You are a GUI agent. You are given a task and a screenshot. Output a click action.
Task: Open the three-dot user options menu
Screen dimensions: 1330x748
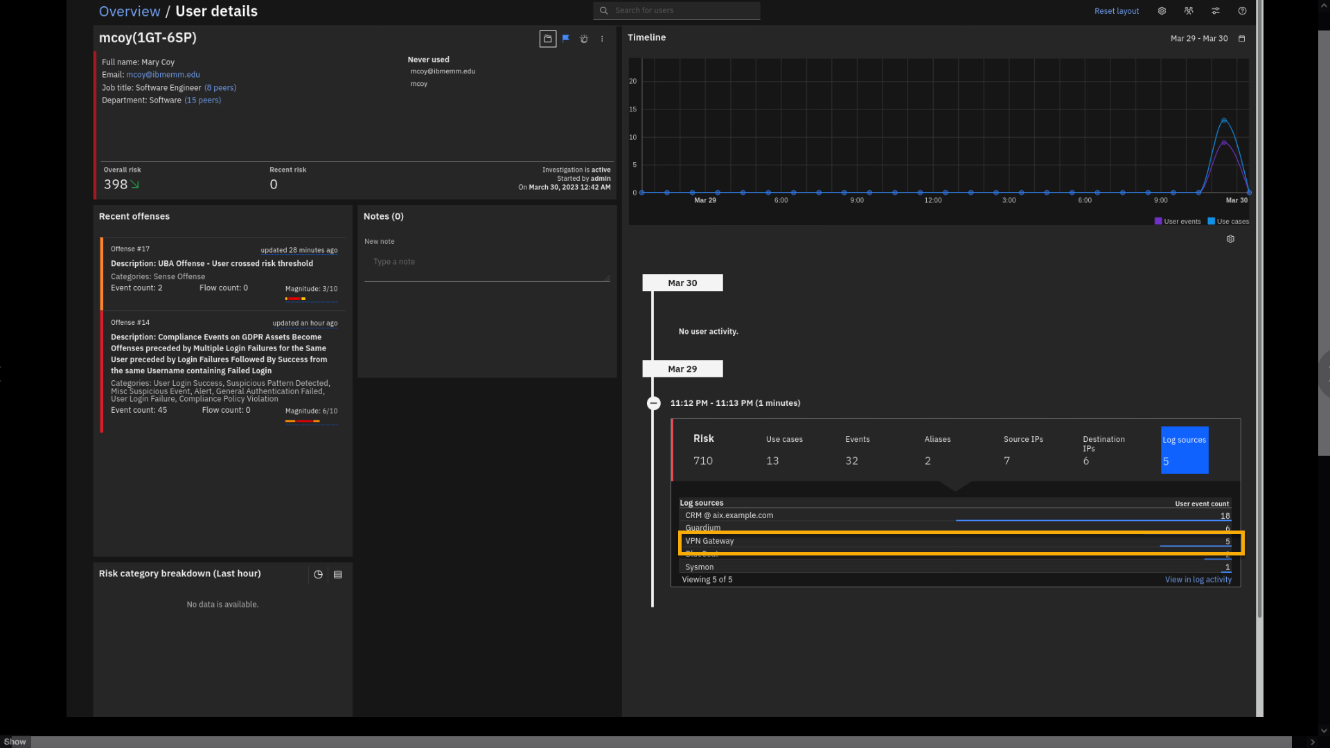point(602,39)
